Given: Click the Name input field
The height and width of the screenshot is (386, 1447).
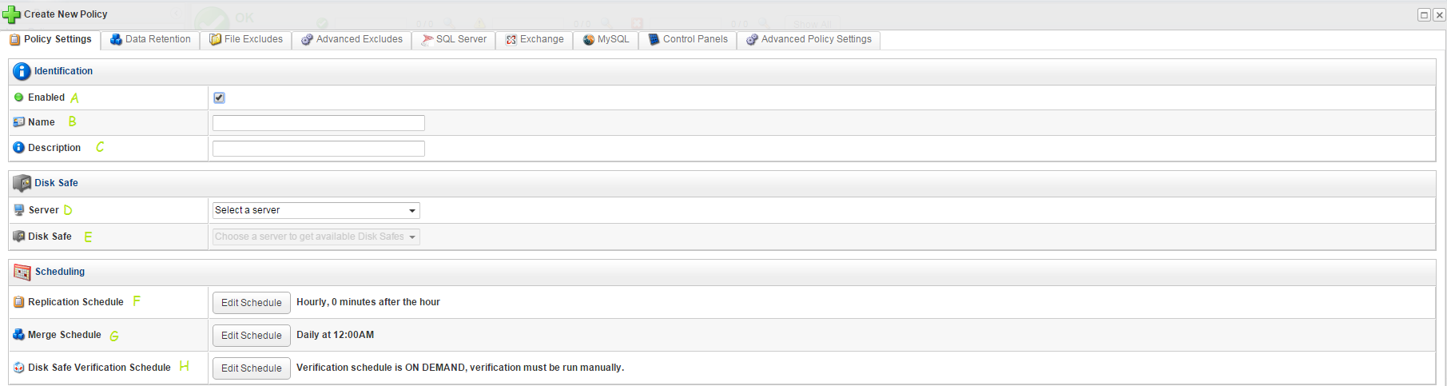Looking at the screenshot, I should click(x=318, y=123).
